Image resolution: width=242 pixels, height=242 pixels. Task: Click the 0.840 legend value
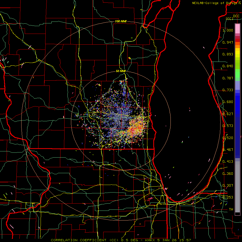pyautogui.click(x=228, y=66)
